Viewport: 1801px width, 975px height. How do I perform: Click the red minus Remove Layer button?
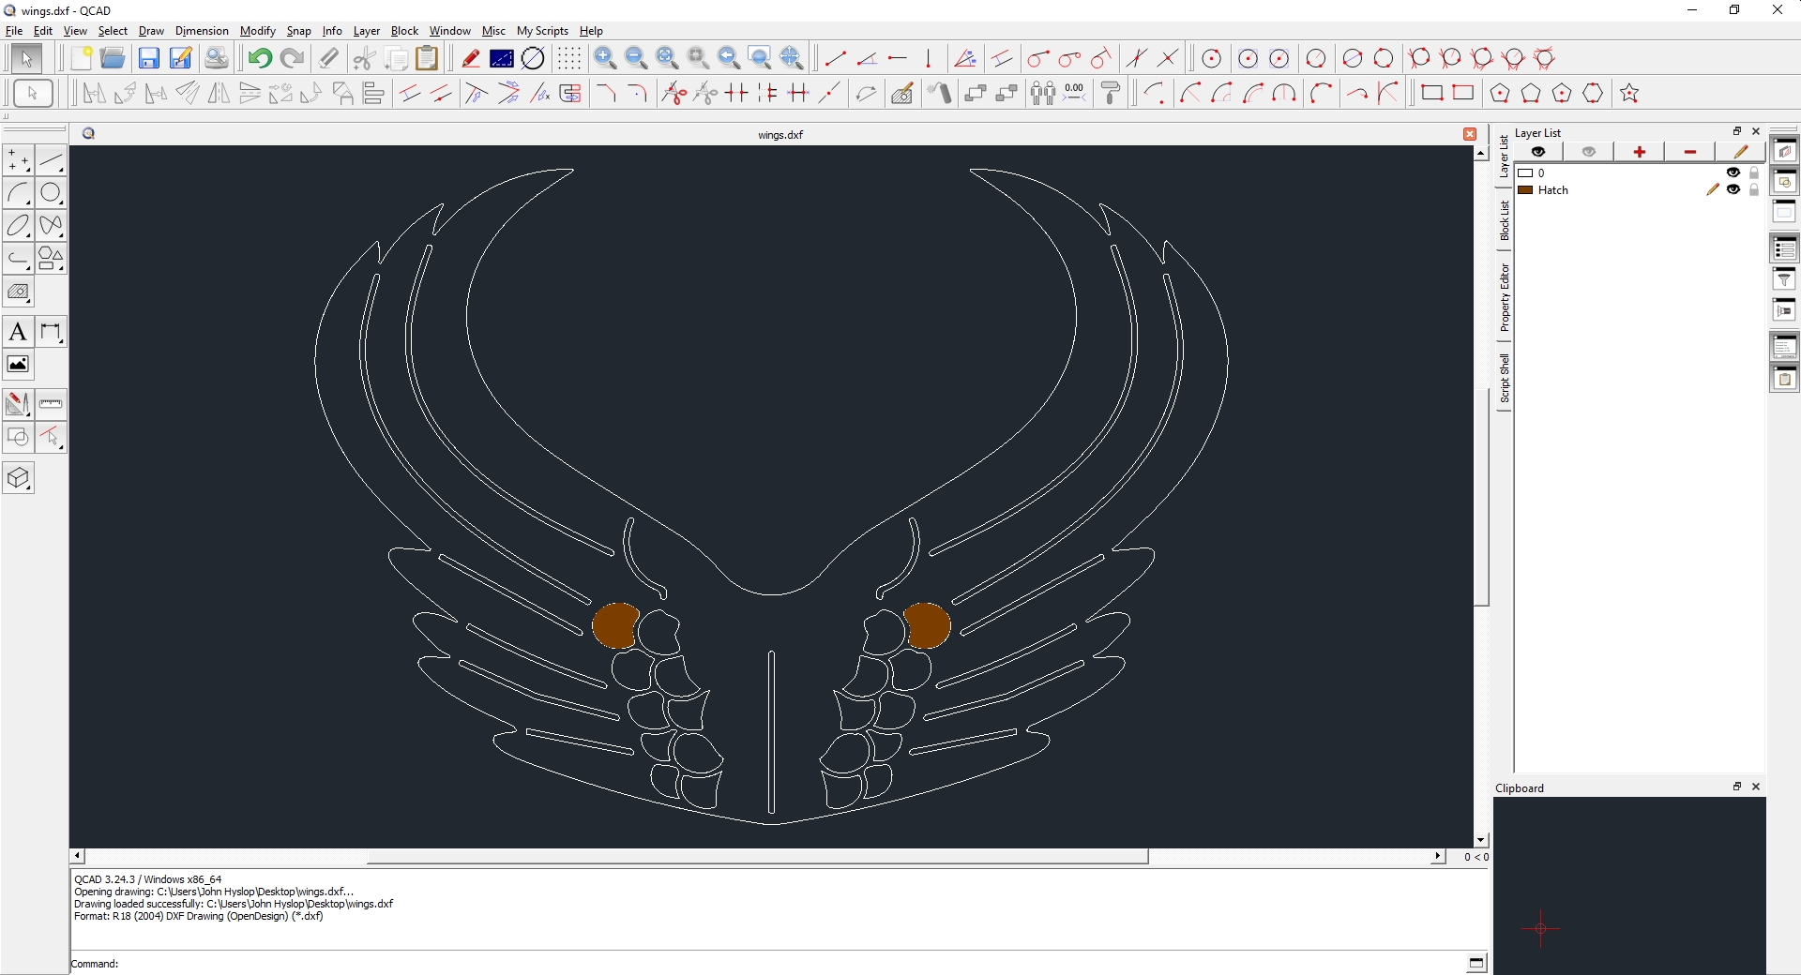[x=1689, y=152]
